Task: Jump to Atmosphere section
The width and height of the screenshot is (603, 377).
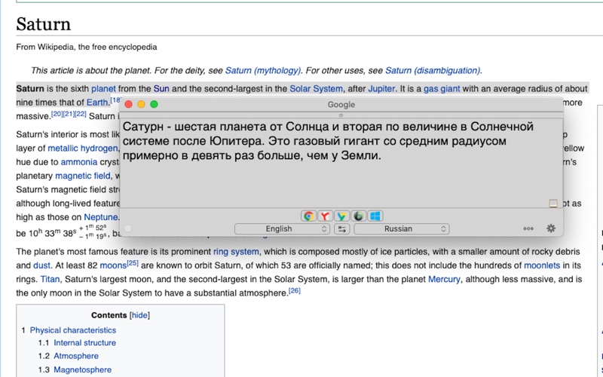Action: coord(76,356)
